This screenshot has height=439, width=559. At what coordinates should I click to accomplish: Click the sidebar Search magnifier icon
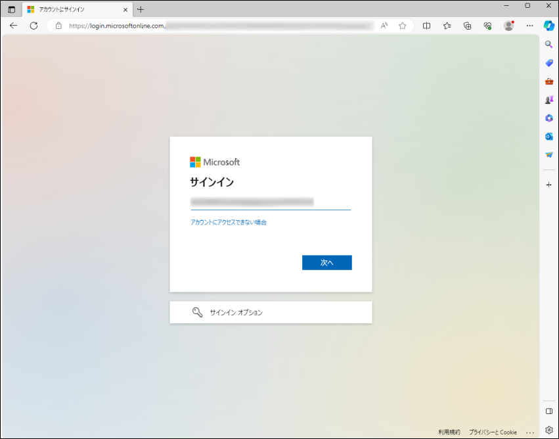pyautogui.click(x=548, y=44)
